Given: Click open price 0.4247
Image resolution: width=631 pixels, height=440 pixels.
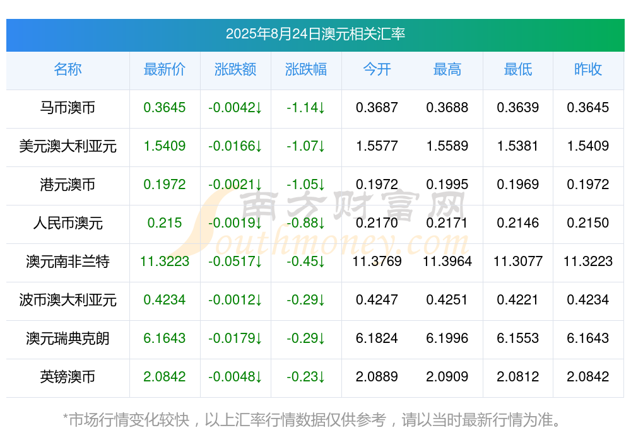Looking at the screenshot, I should [x=377, y=300].
